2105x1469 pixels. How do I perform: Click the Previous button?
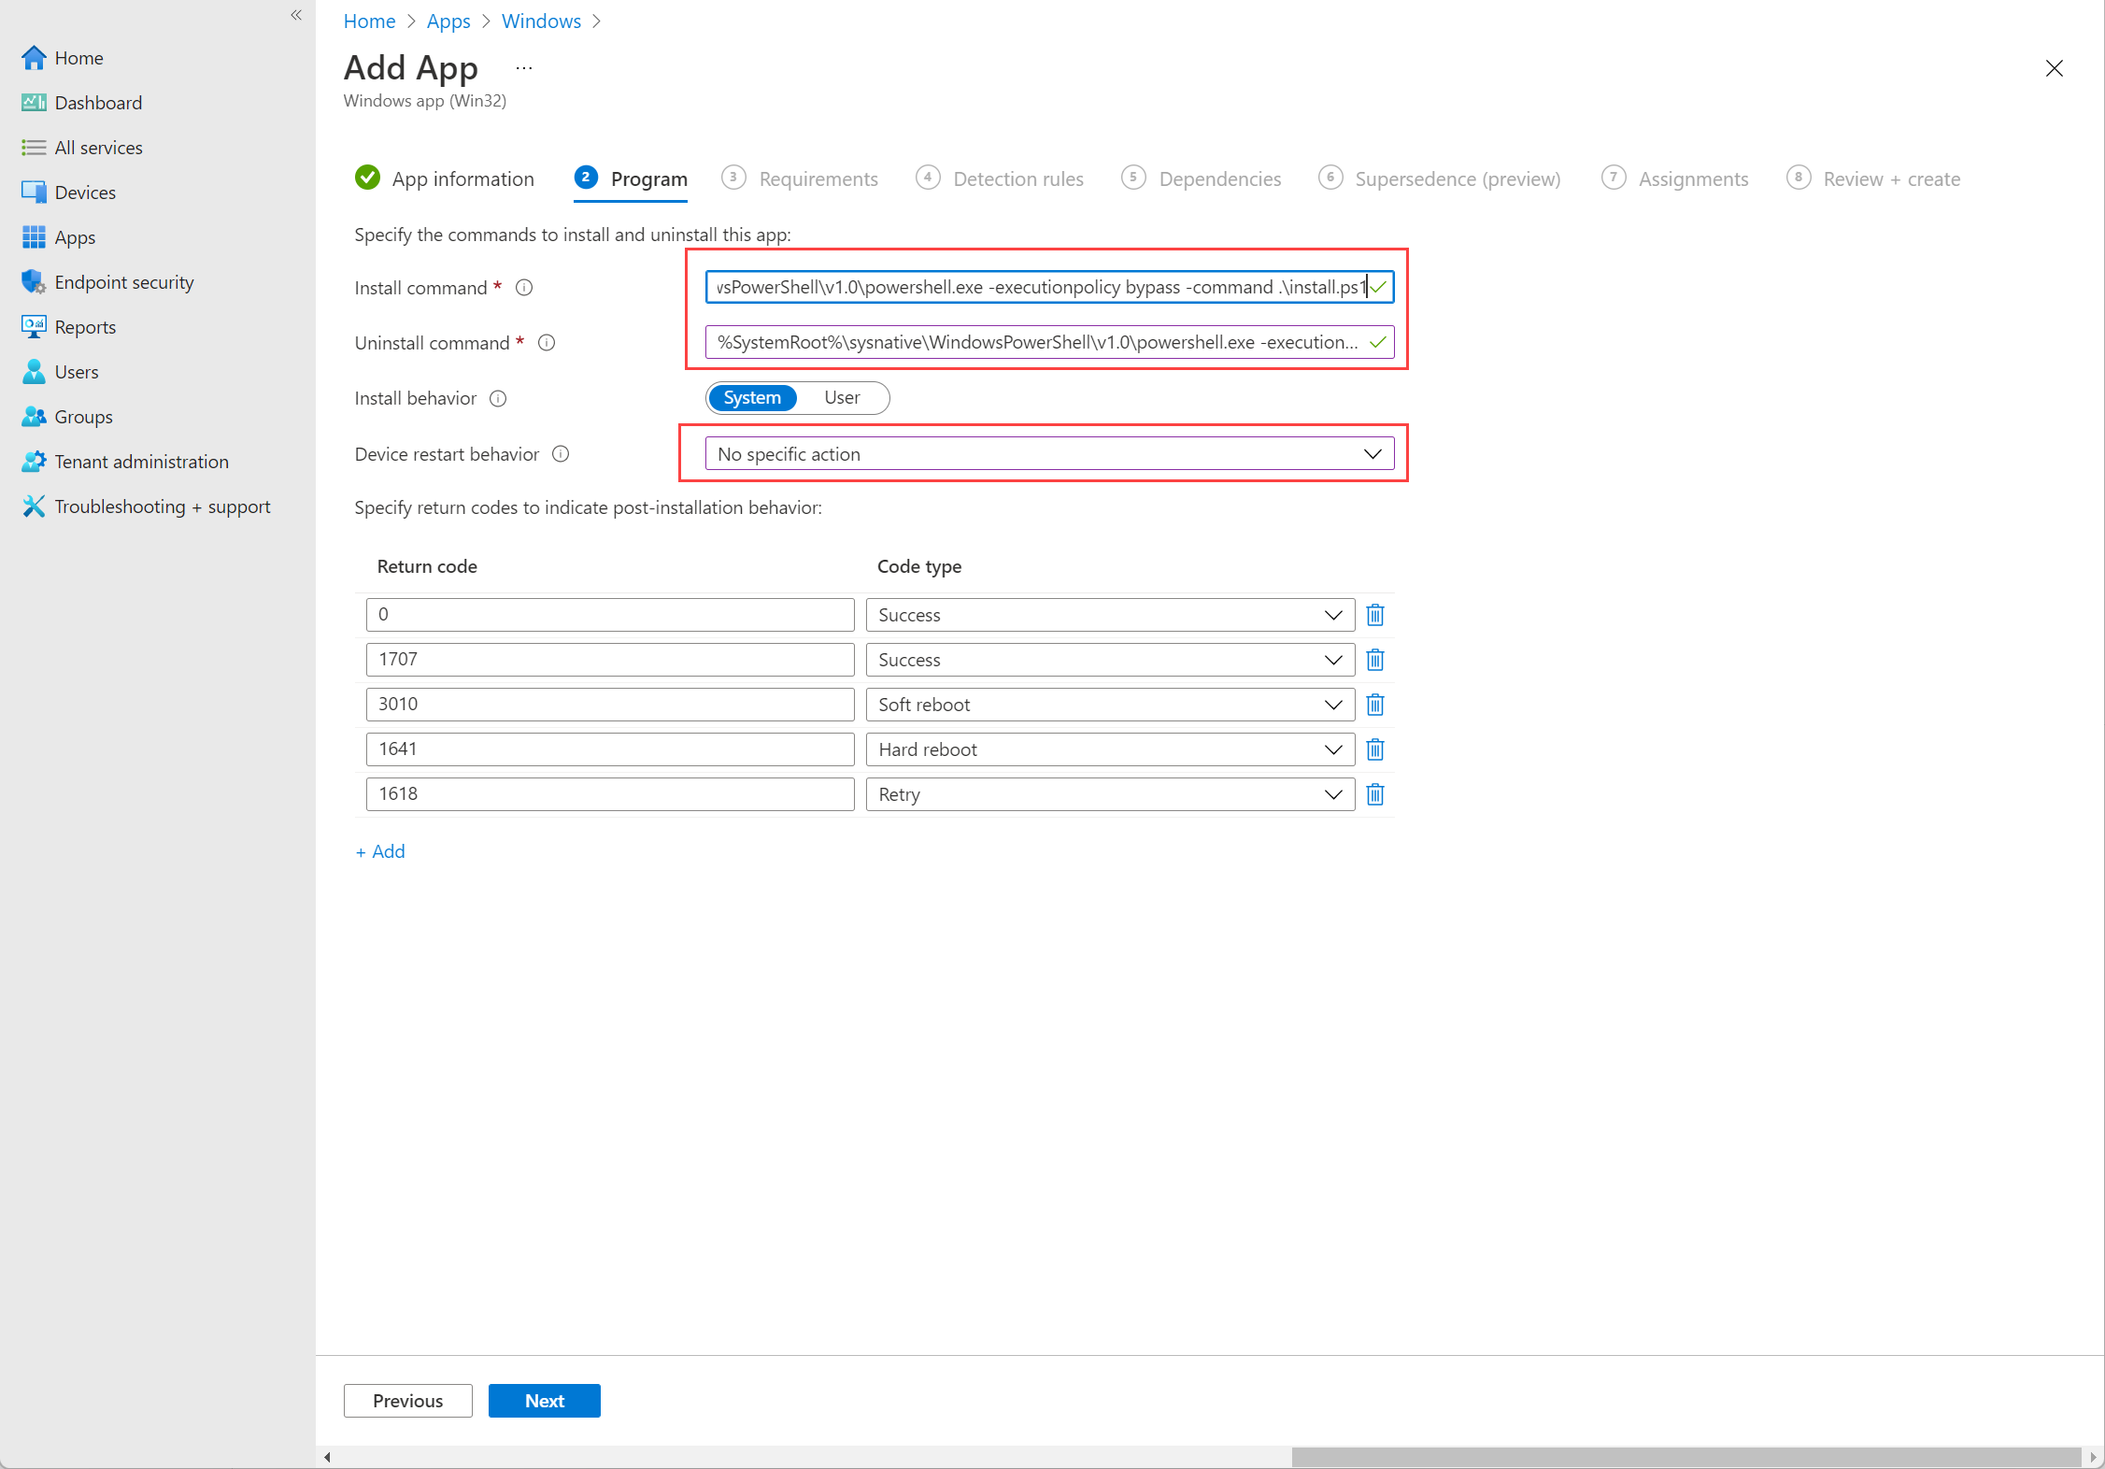408,1401
